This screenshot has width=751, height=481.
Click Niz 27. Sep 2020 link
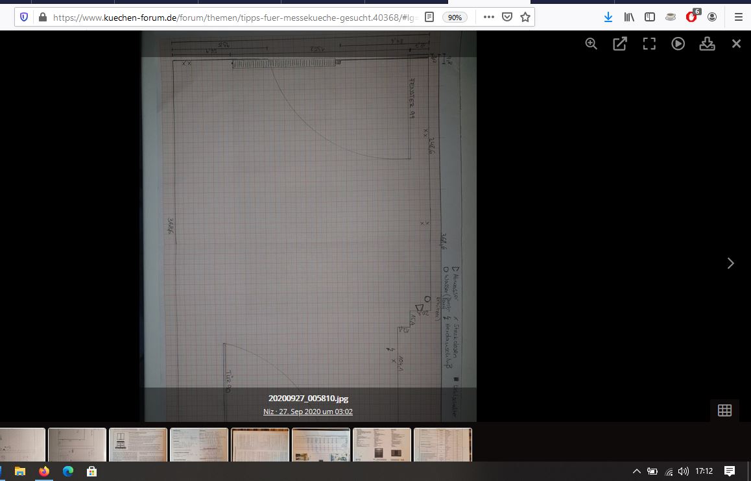click(x=308, y=412)
